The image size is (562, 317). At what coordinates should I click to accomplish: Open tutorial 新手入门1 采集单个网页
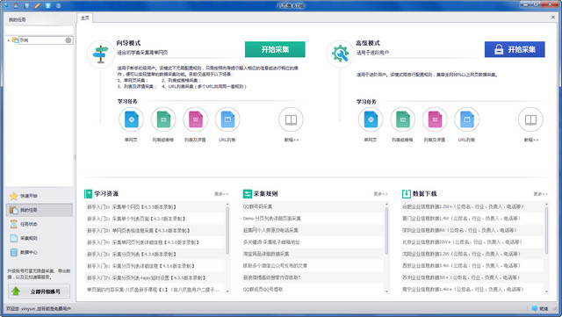pos(132,207)
